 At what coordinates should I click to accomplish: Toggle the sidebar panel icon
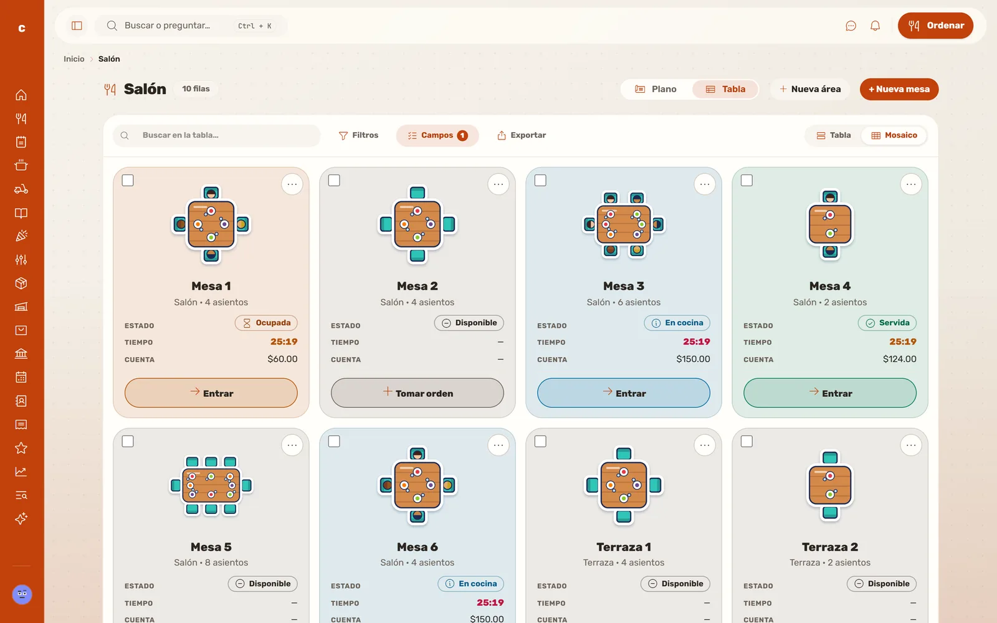click(77, 26)
